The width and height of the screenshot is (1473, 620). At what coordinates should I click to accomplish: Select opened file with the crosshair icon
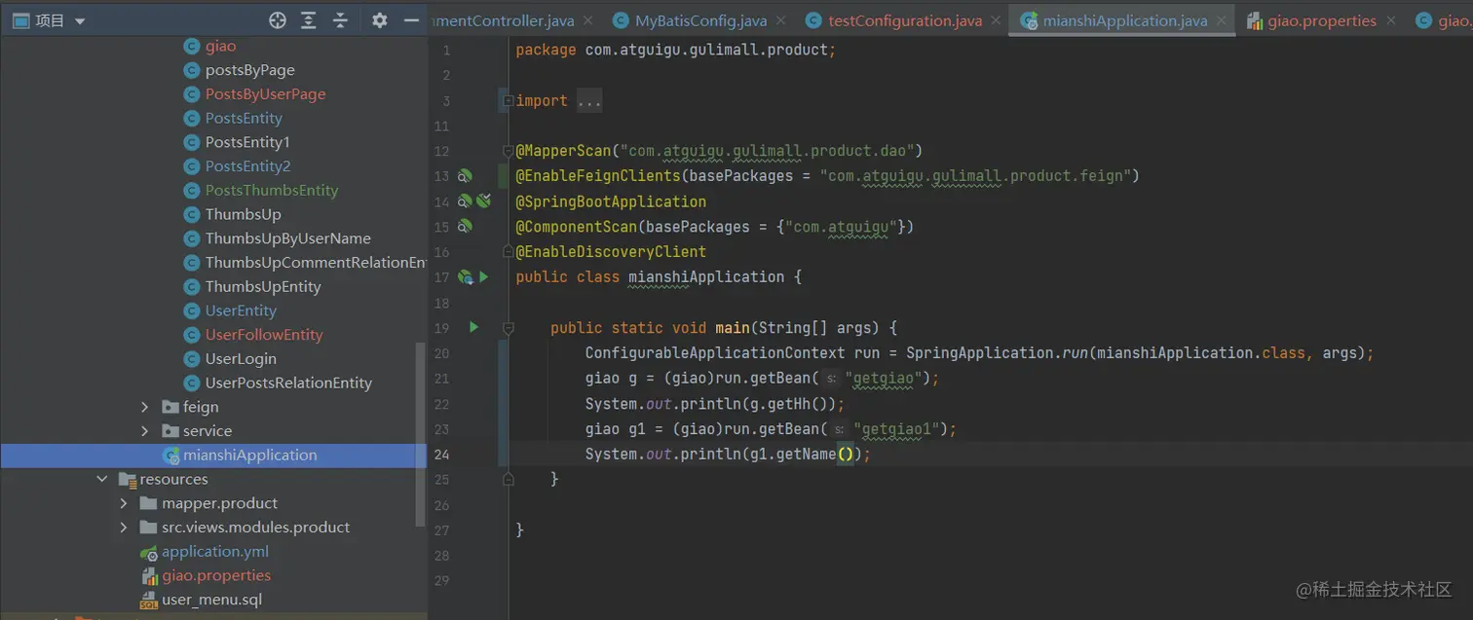coord(278,20)
